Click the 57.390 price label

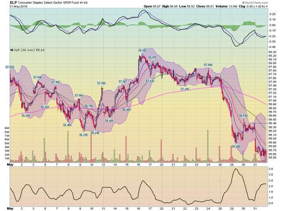pyautogui.click(x=185, y=89)
